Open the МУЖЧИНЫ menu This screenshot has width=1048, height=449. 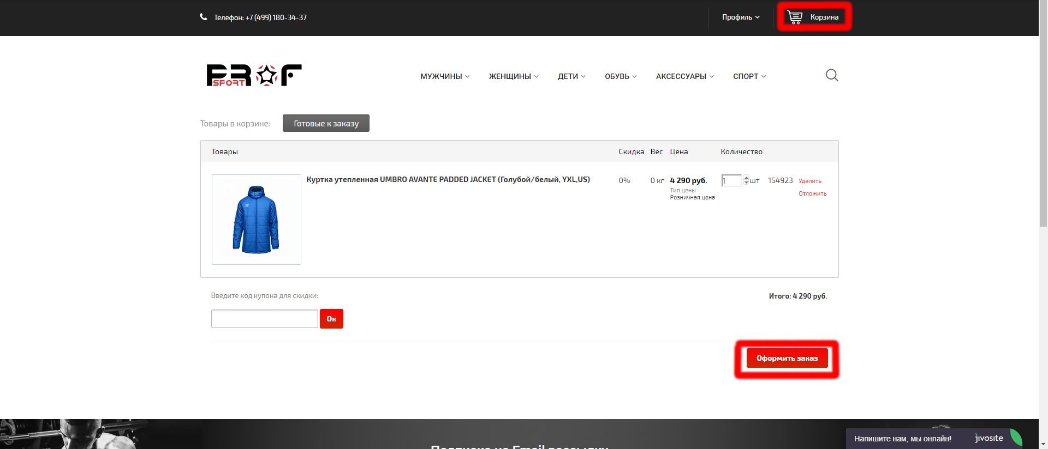(445, 76)
